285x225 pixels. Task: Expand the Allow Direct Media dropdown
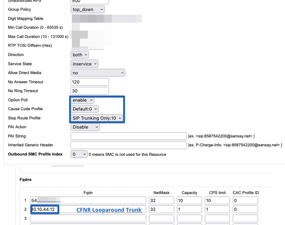(98, 73)
